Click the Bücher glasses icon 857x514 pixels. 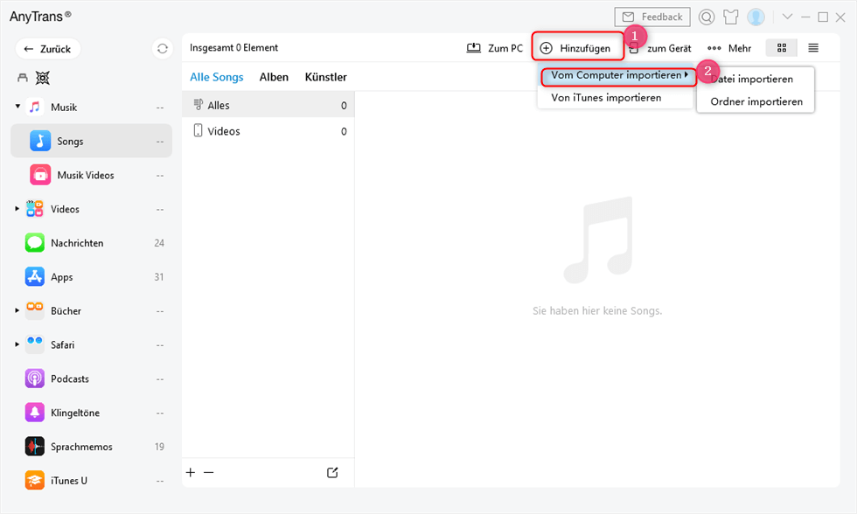click(35, 310)
